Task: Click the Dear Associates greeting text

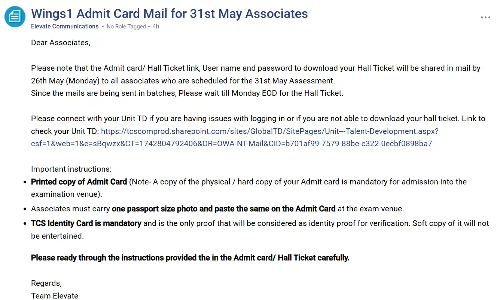Action: coord(61,43)
